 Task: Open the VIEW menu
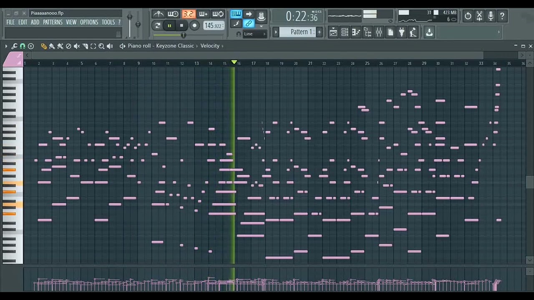[x=71, y=22]
